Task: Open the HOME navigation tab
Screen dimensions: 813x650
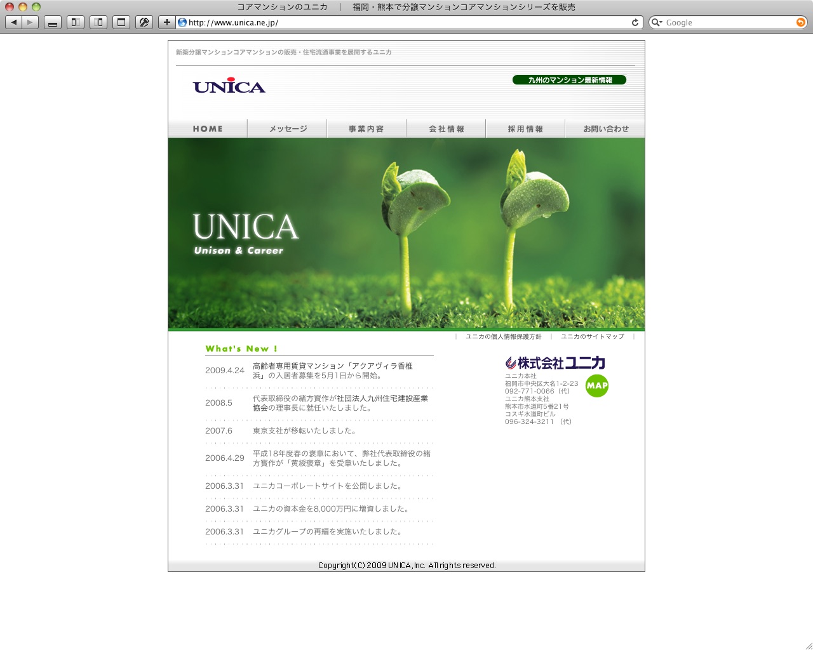Action: (x=208, y=129)
